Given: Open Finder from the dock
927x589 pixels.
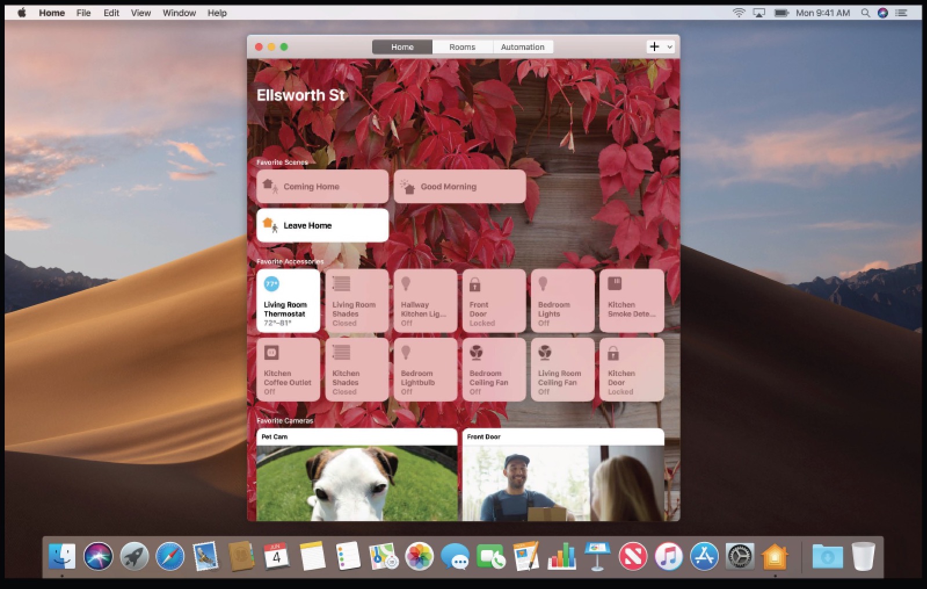Looking at the screenshot, I should 62,557.
